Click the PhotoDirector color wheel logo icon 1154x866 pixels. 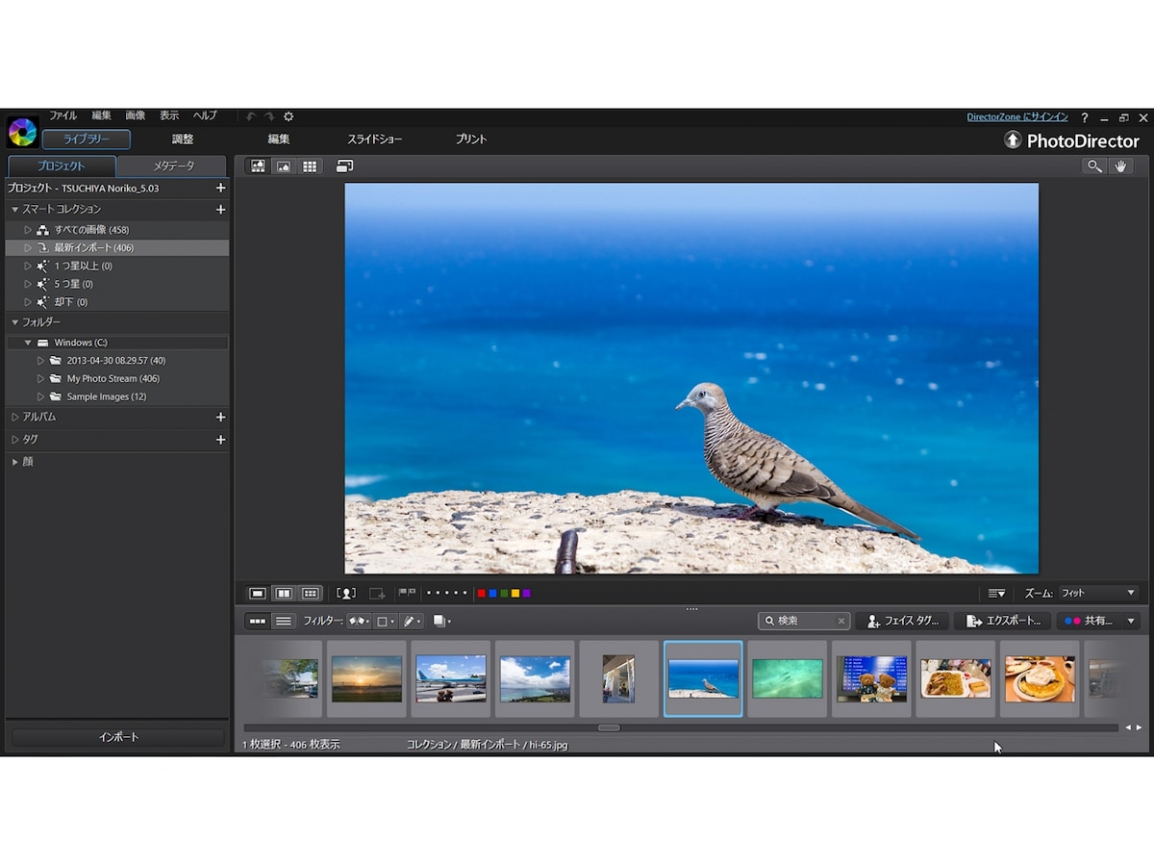(22, 132)
